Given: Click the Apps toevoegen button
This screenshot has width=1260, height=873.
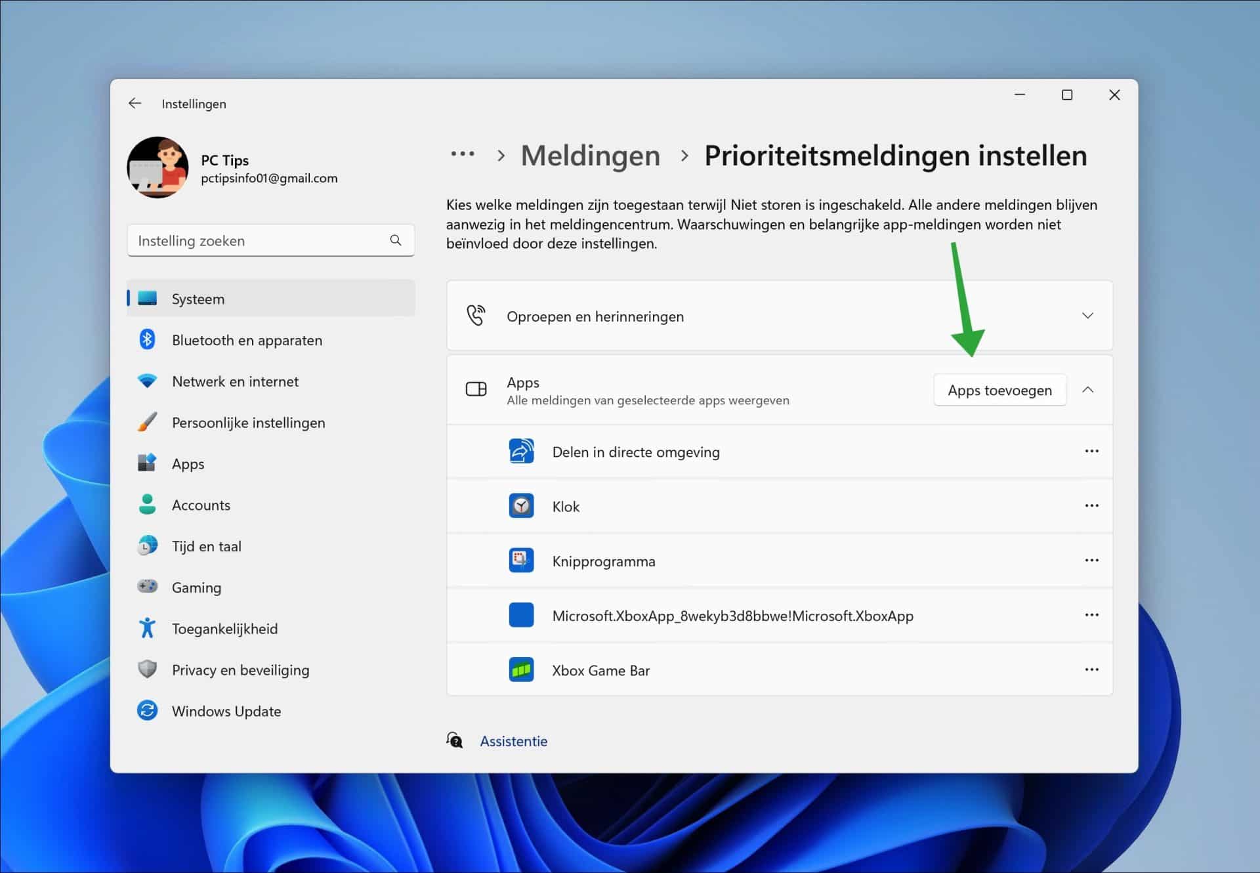Looking at the screenshot, I should click(999, 389).
